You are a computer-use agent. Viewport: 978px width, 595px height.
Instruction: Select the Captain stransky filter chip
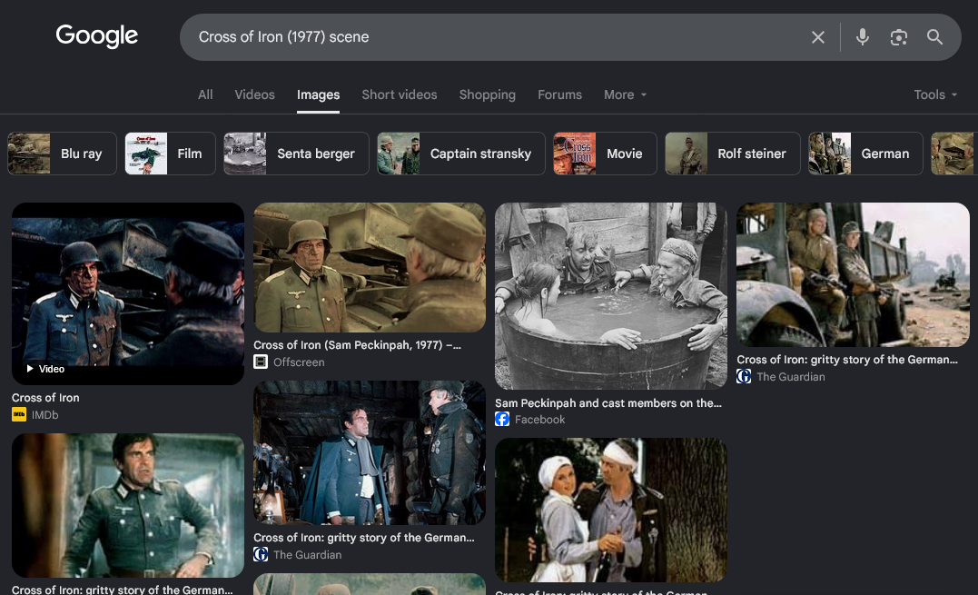(461, 154)
